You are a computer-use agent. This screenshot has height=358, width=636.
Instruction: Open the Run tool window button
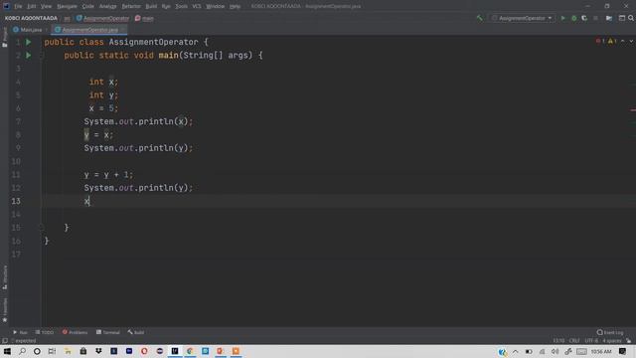pos(20,332)
